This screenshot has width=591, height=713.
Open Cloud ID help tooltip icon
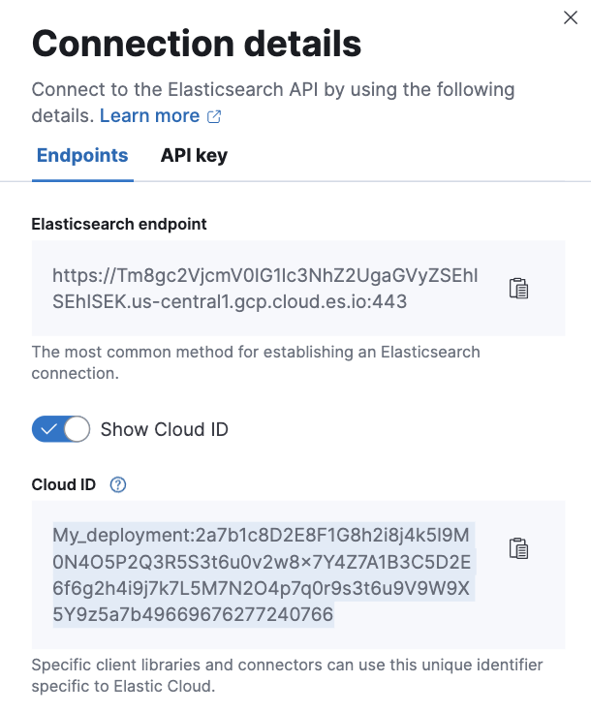tap(118, 484)
